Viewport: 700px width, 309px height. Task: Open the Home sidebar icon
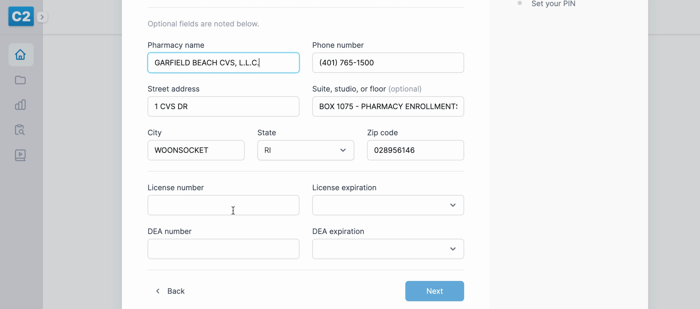(21, 55)
